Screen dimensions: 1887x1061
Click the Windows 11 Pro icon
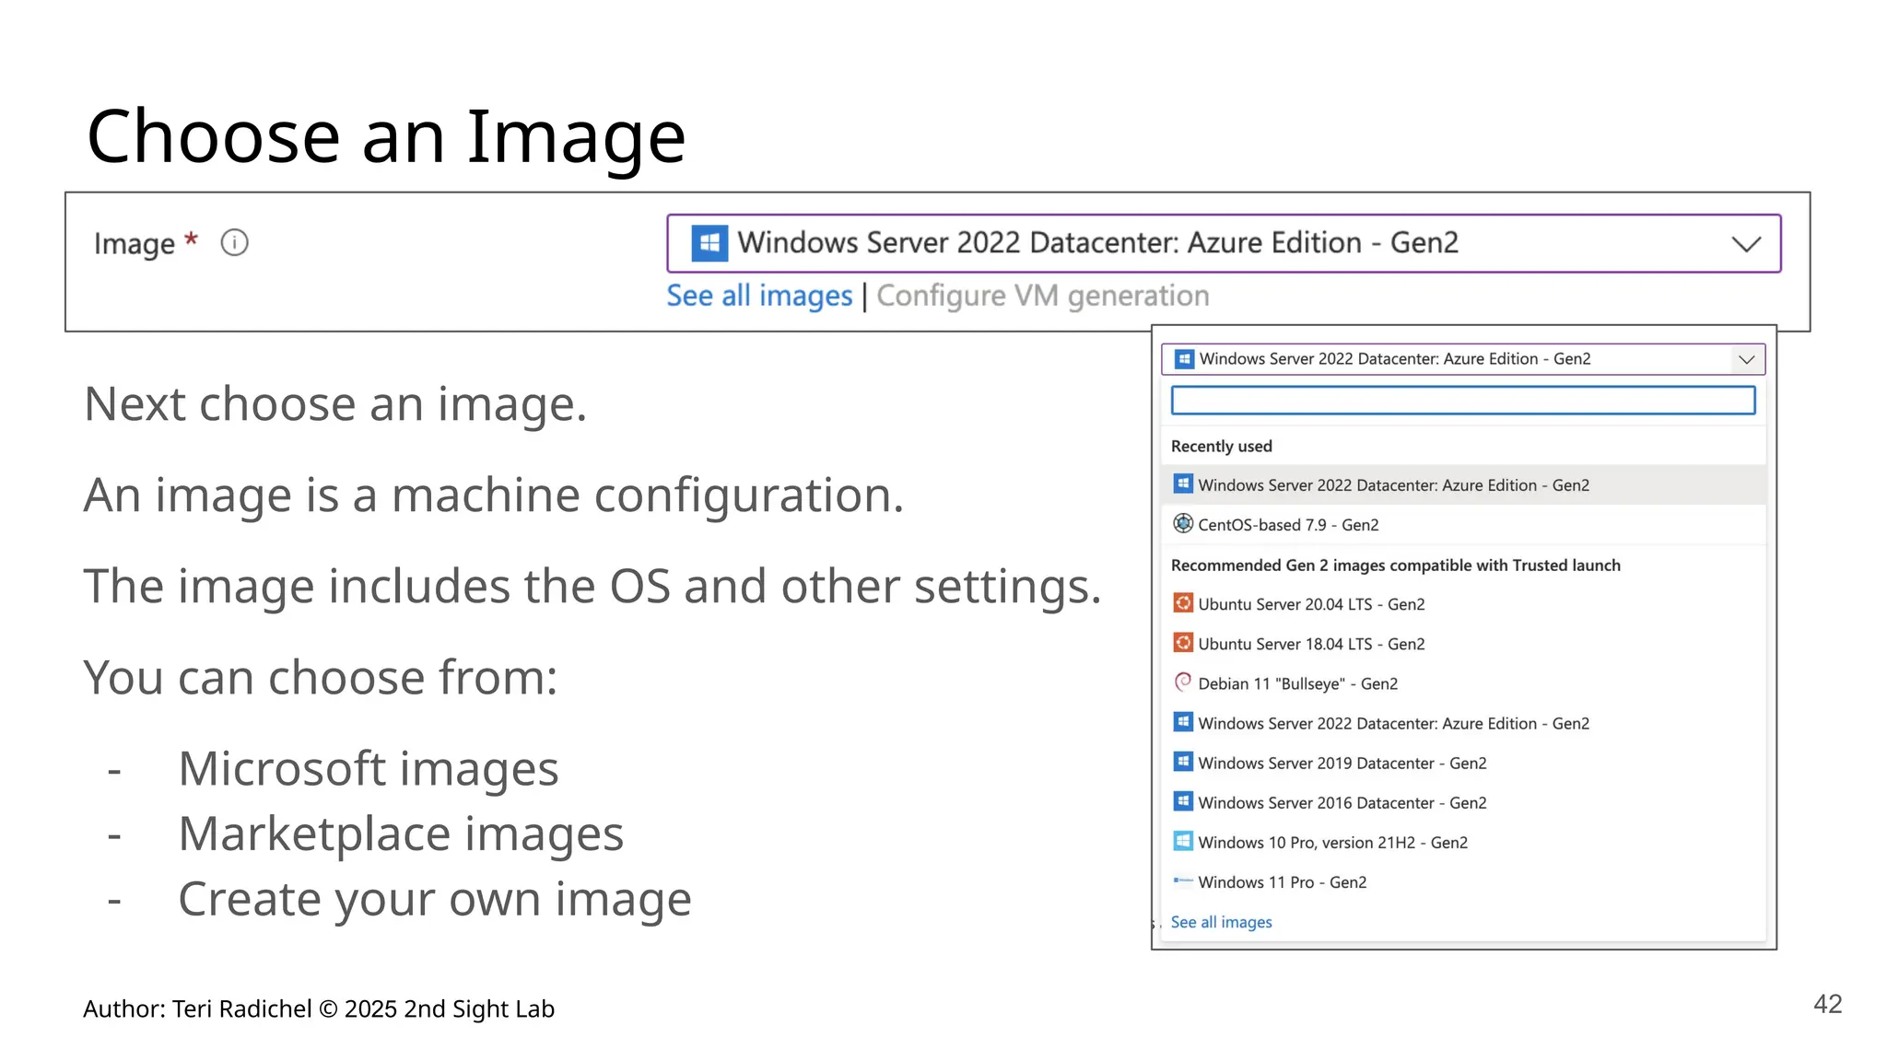pyautogui.click(x=1183, y=880)
